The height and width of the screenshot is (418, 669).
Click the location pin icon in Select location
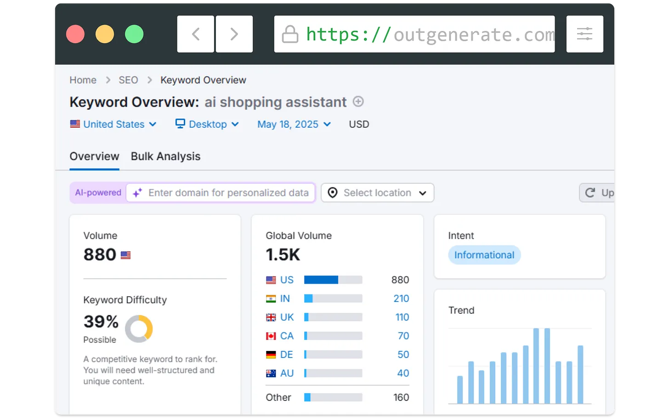point(332,192)
